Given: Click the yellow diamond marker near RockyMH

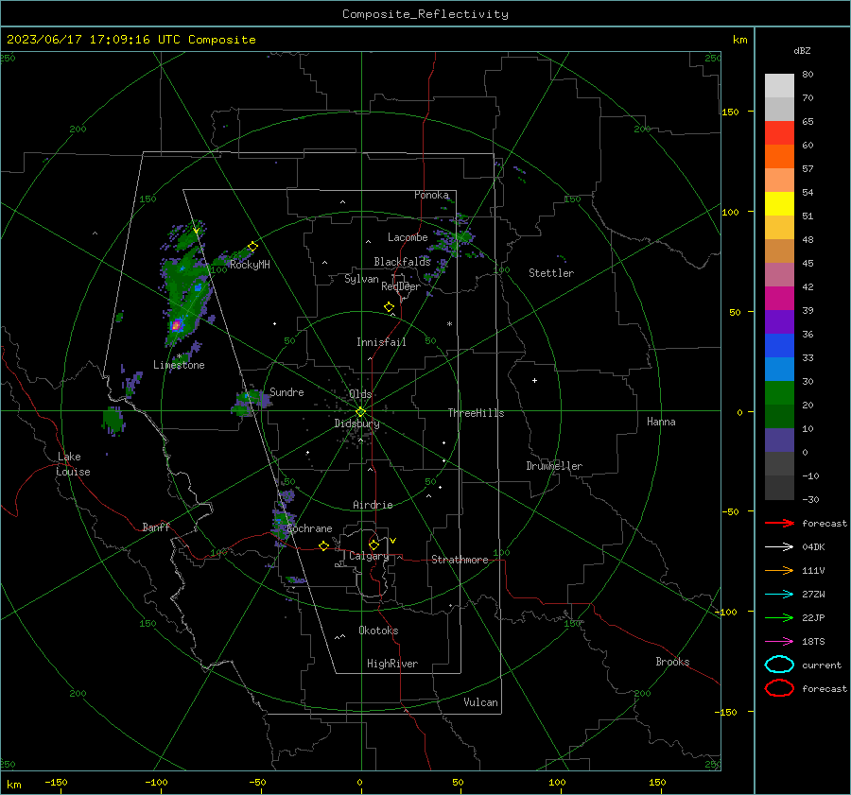Looking at the screenshot, I should (x=252, y=247).
